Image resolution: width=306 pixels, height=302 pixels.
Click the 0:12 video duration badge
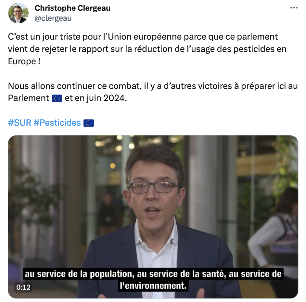click(23, 287)
